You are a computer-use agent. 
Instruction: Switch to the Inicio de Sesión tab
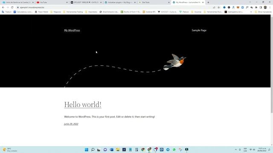coord(17,3)
